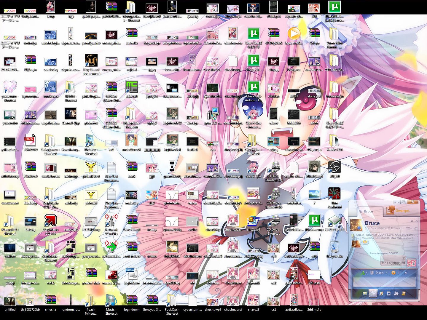427x320 pixels.
Task: Expand the emoticon picker arrow
Action: (399, 273)
